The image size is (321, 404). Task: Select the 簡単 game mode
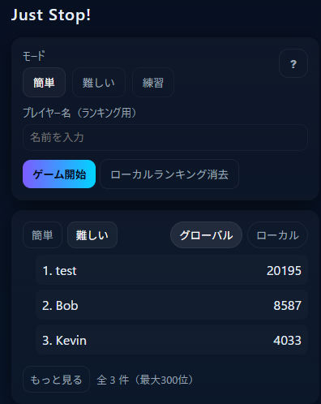click(x=44, y=83)
